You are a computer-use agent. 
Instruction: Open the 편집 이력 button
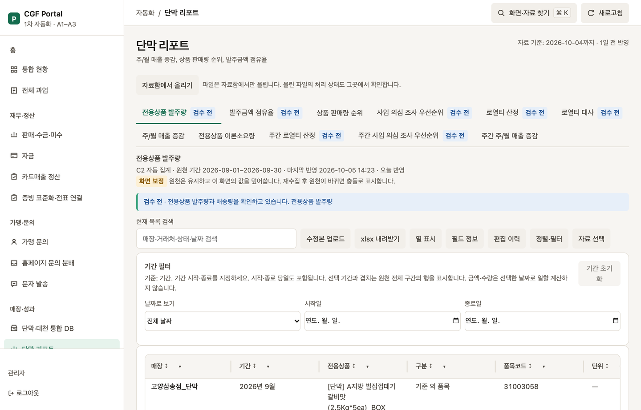tap(507, 239)
